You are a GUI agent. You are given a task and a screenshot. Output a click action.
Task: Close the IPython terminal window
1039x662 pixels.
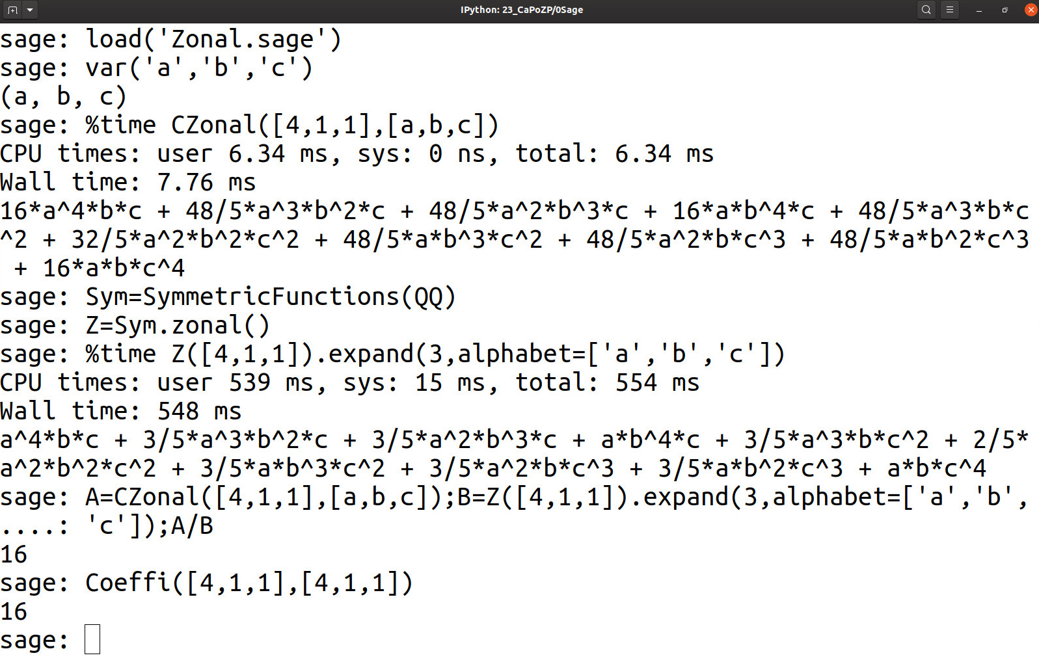pos(1031,10)
